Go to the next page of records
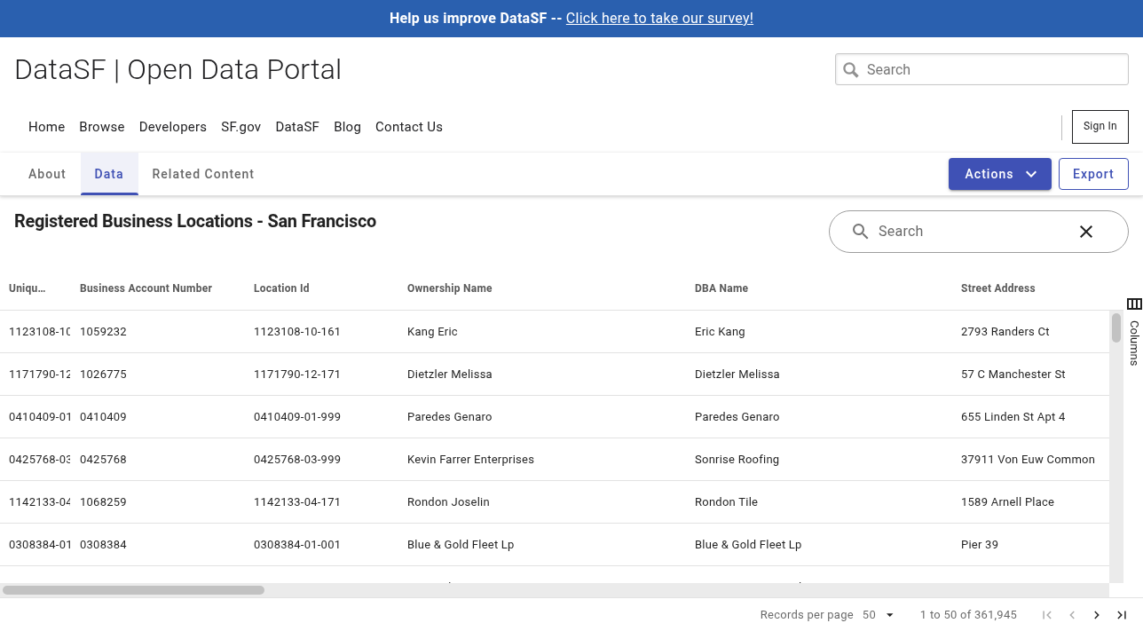This screenshot has height=631, width=1143. (1097, 615)
